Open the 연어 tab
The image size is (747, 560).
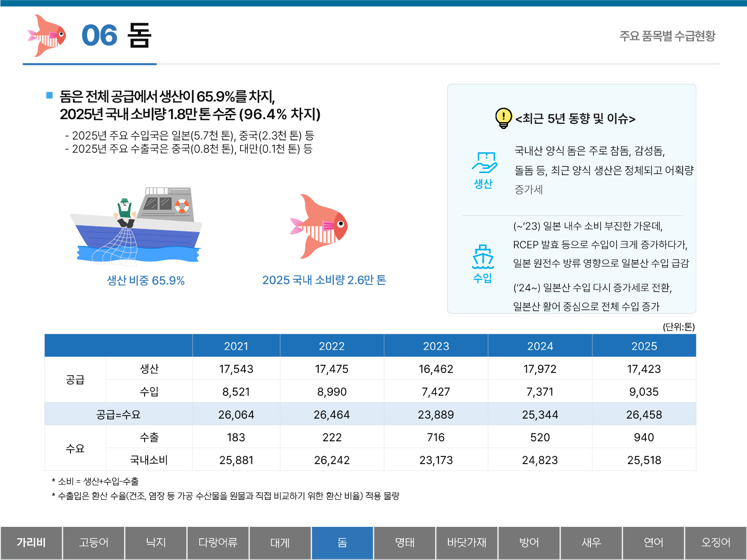tap(653, 542)
